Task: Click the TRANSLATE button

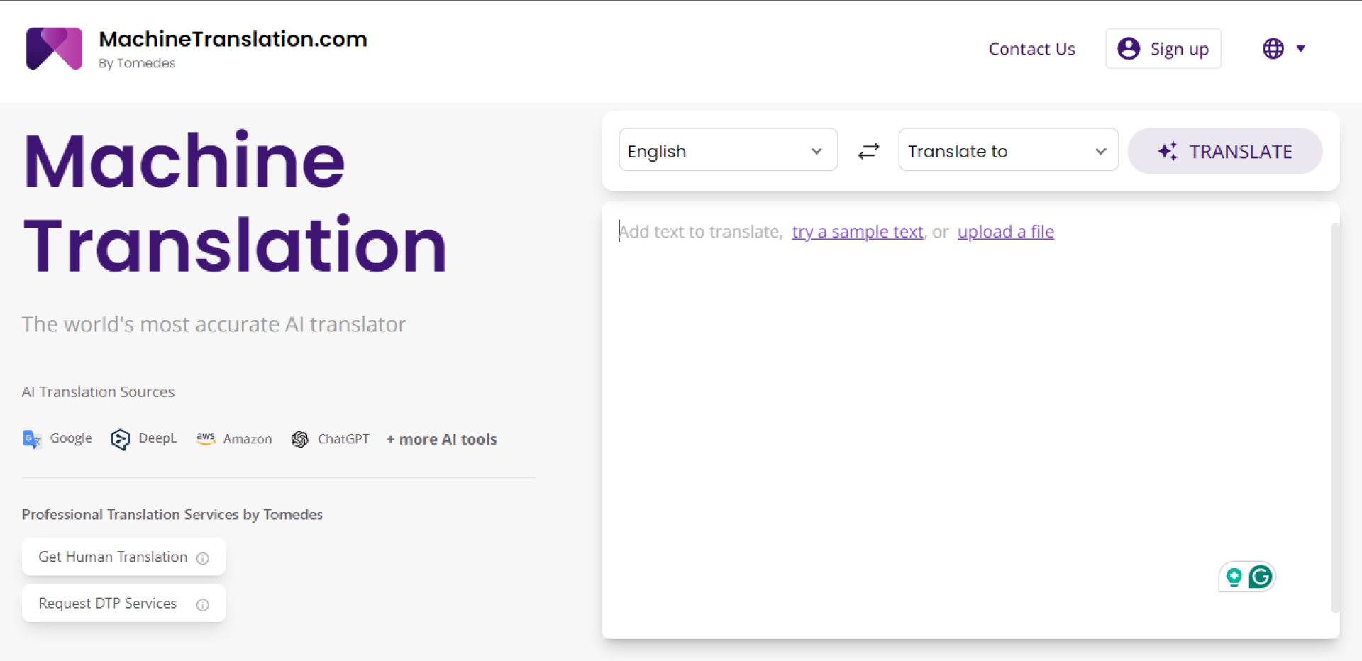Action: point(1225,151)
